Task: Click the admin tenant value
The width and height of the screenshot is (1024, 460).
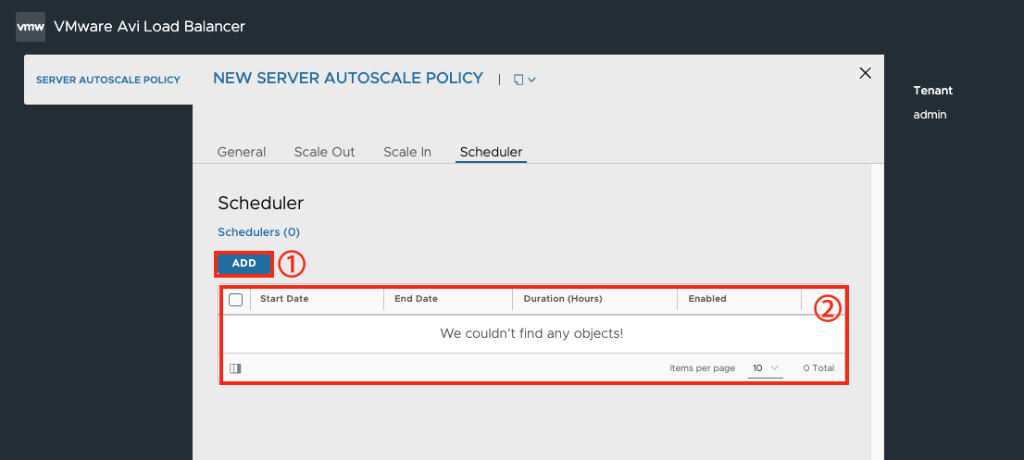Action: coord(930,114)
